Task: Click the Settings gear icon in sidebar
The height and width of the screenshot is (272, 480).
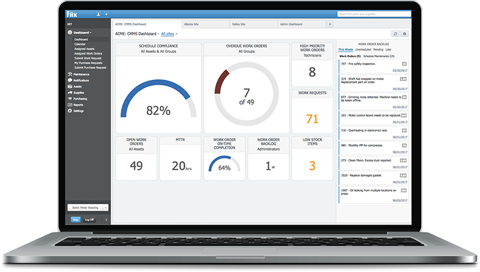Action: pyautogui.click(x=70, y=110)
